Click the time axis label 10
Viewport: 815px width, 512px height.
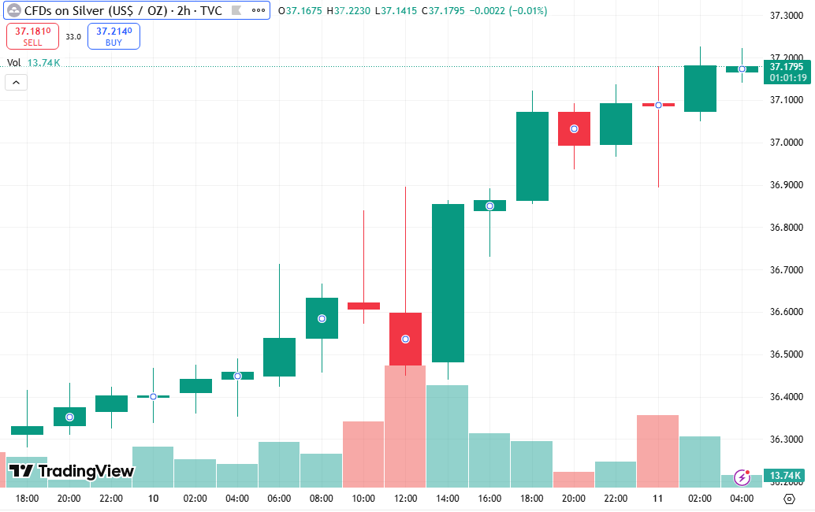tap(153, 499)
